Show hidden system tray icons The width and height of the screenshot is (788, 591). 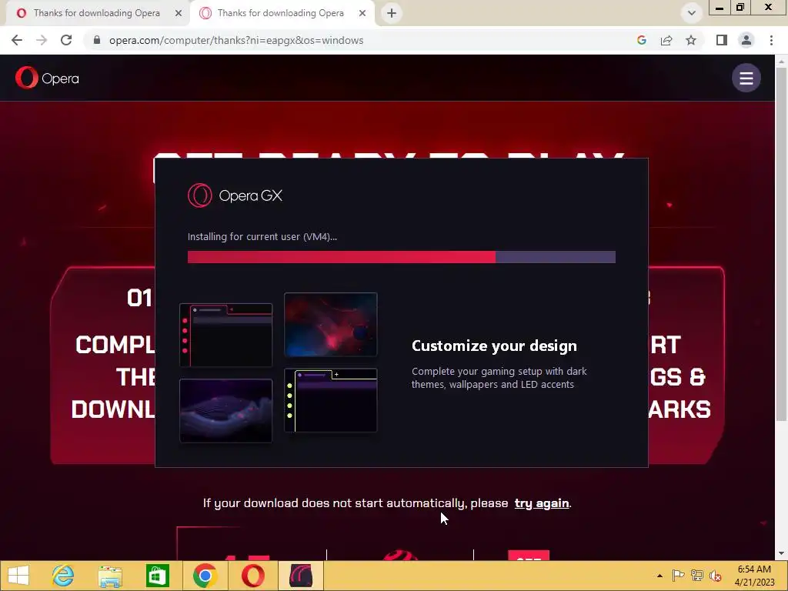(659, 576)
